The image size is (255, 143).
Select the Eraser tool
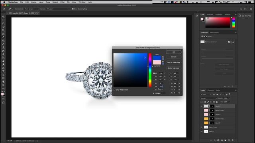[3, 54]
